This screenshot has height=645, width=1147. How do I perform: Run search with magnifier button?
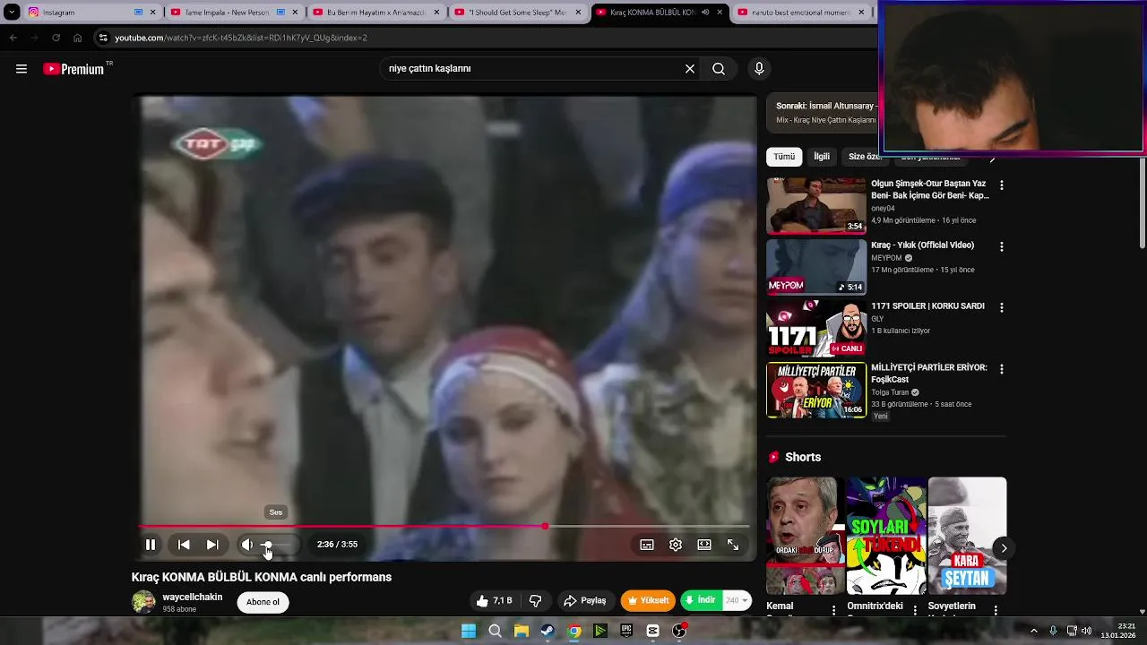point(719,69)
